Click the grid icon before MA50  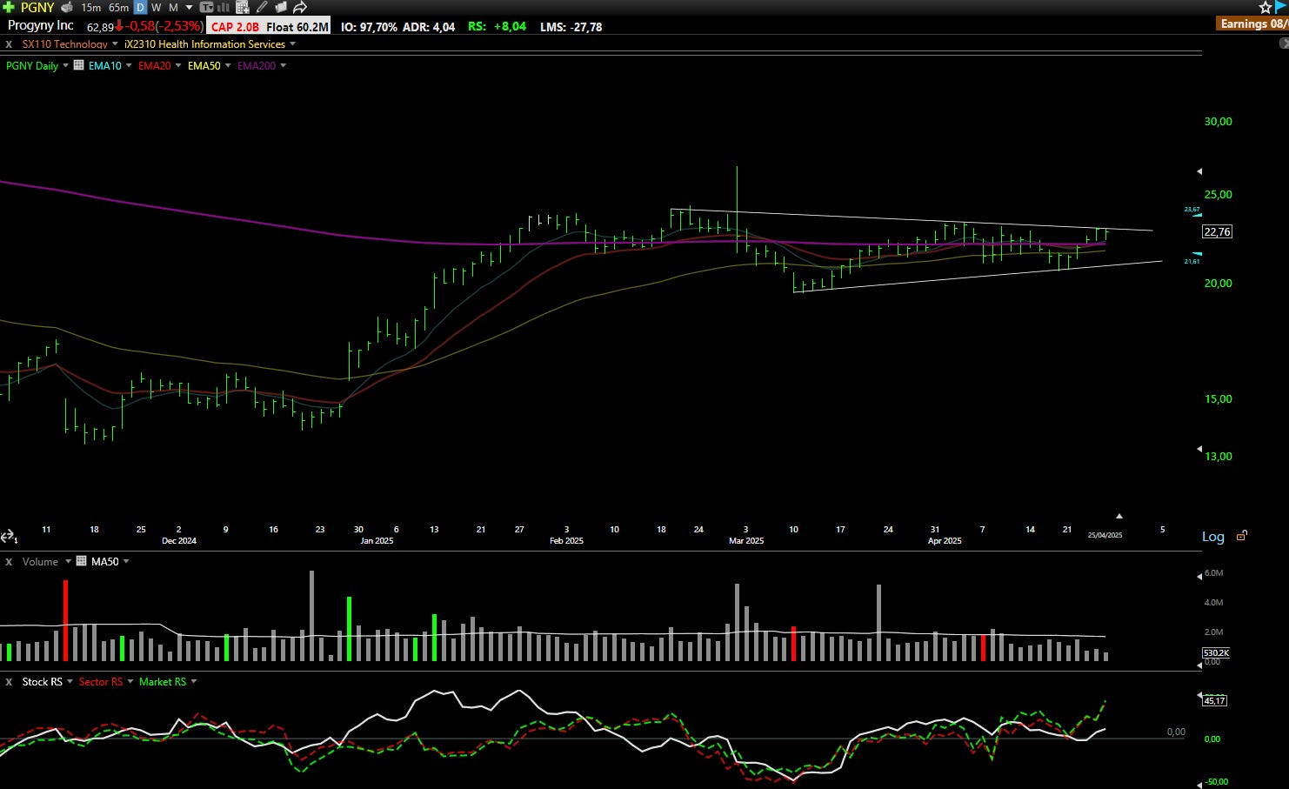coord(82,561)
